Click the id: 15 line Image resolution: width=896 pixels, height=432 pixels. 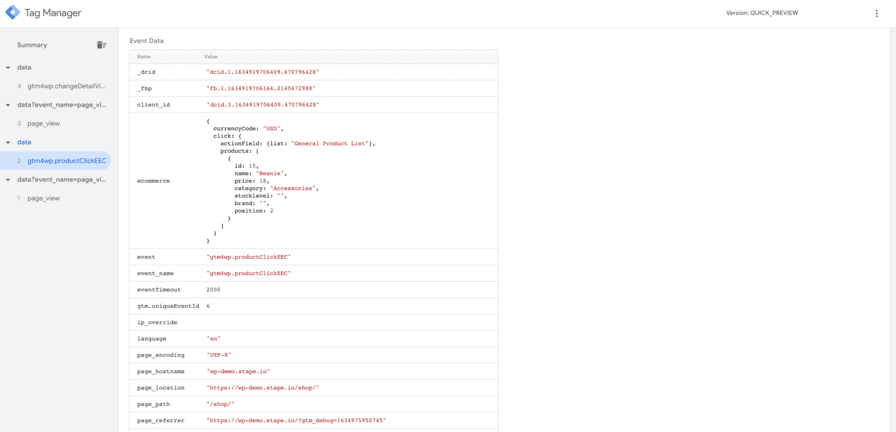click(x=246, y=166)
